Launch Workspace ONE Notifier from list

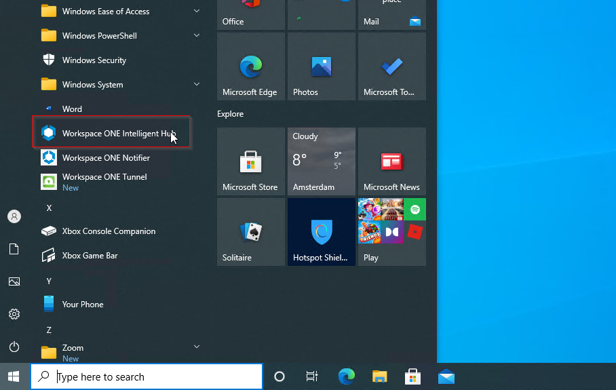(105, 158)
